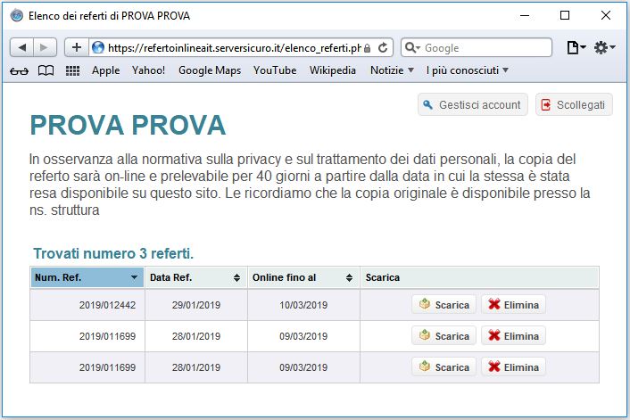Delete referto 2019/012442 with Elimina
This screenshot has width=630, height=420.
pos(513,305)
